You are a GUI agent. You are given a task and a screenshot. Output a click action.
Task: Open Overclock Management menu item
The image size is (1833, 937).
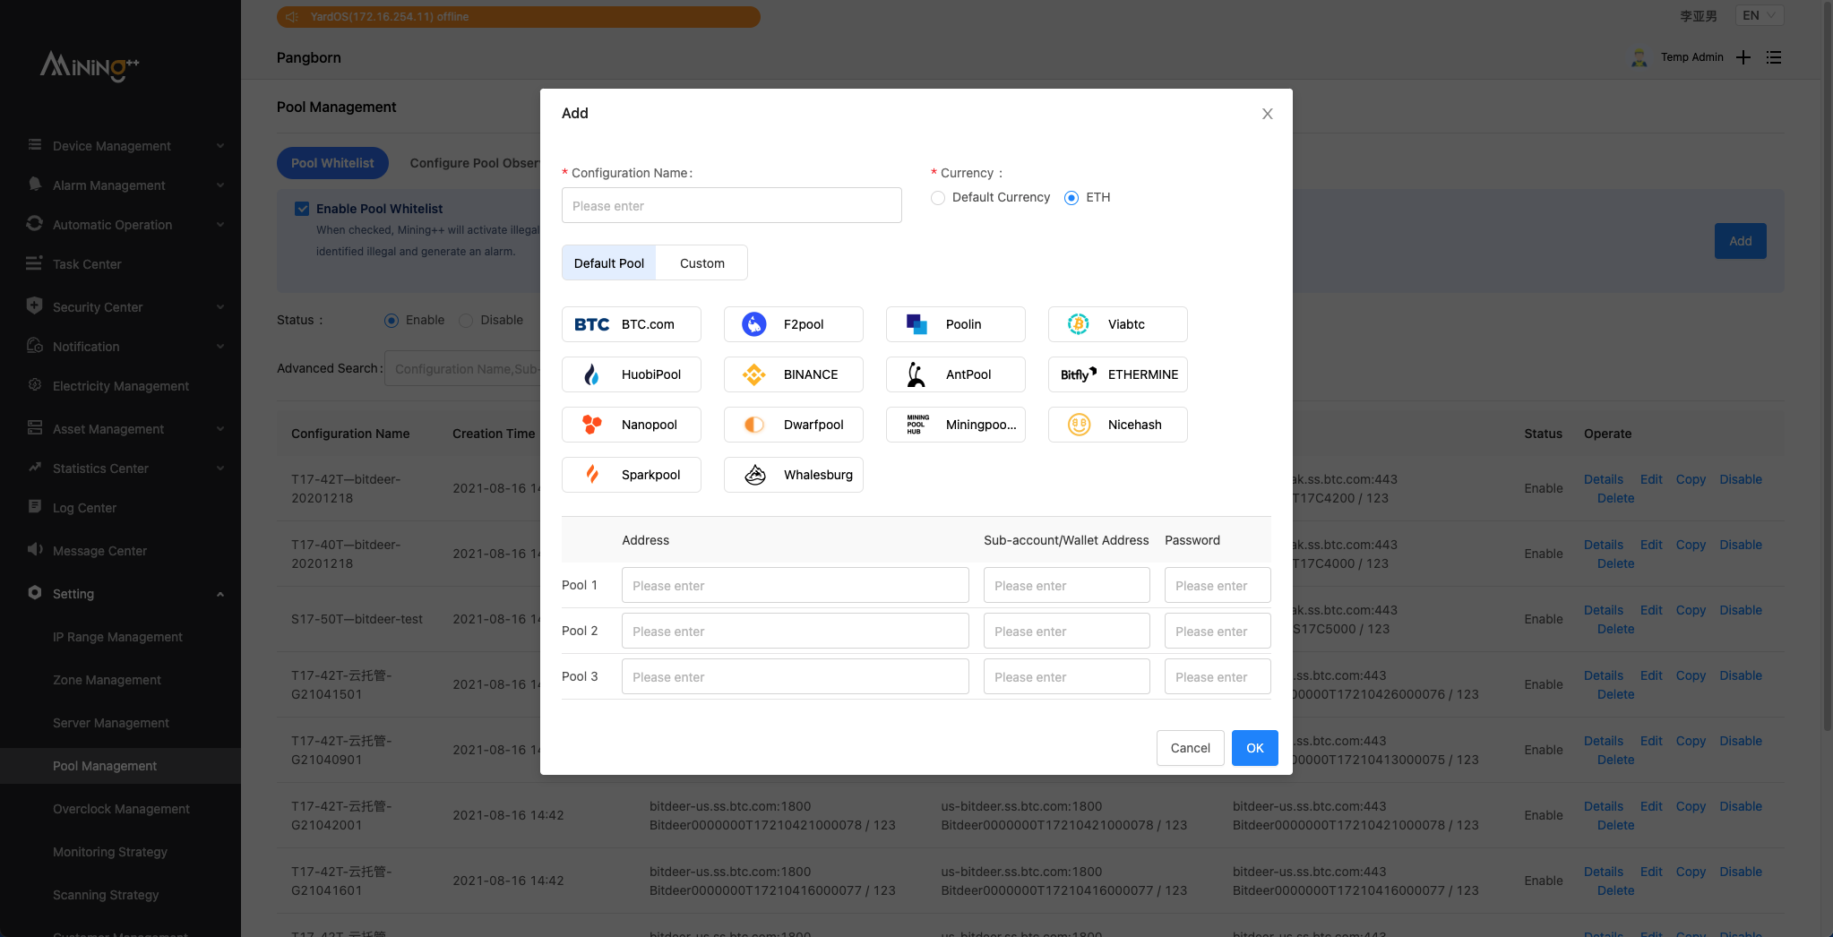pos(121,809)
